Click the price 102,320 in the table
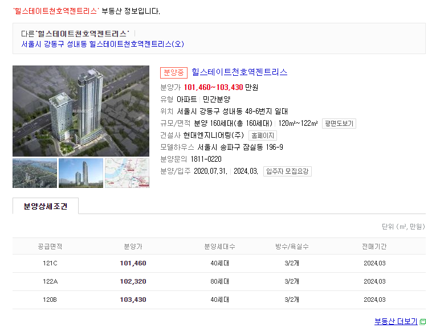 (x=133, y=281)
